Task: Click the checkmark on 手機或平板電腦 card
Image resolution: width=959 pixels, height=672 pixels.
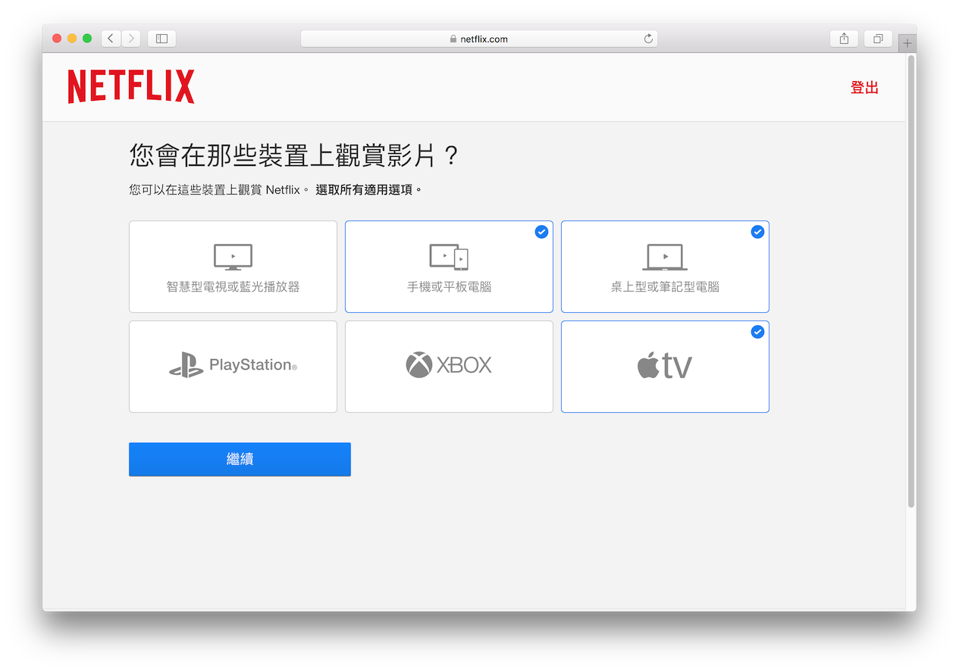Action: [541, 232]
